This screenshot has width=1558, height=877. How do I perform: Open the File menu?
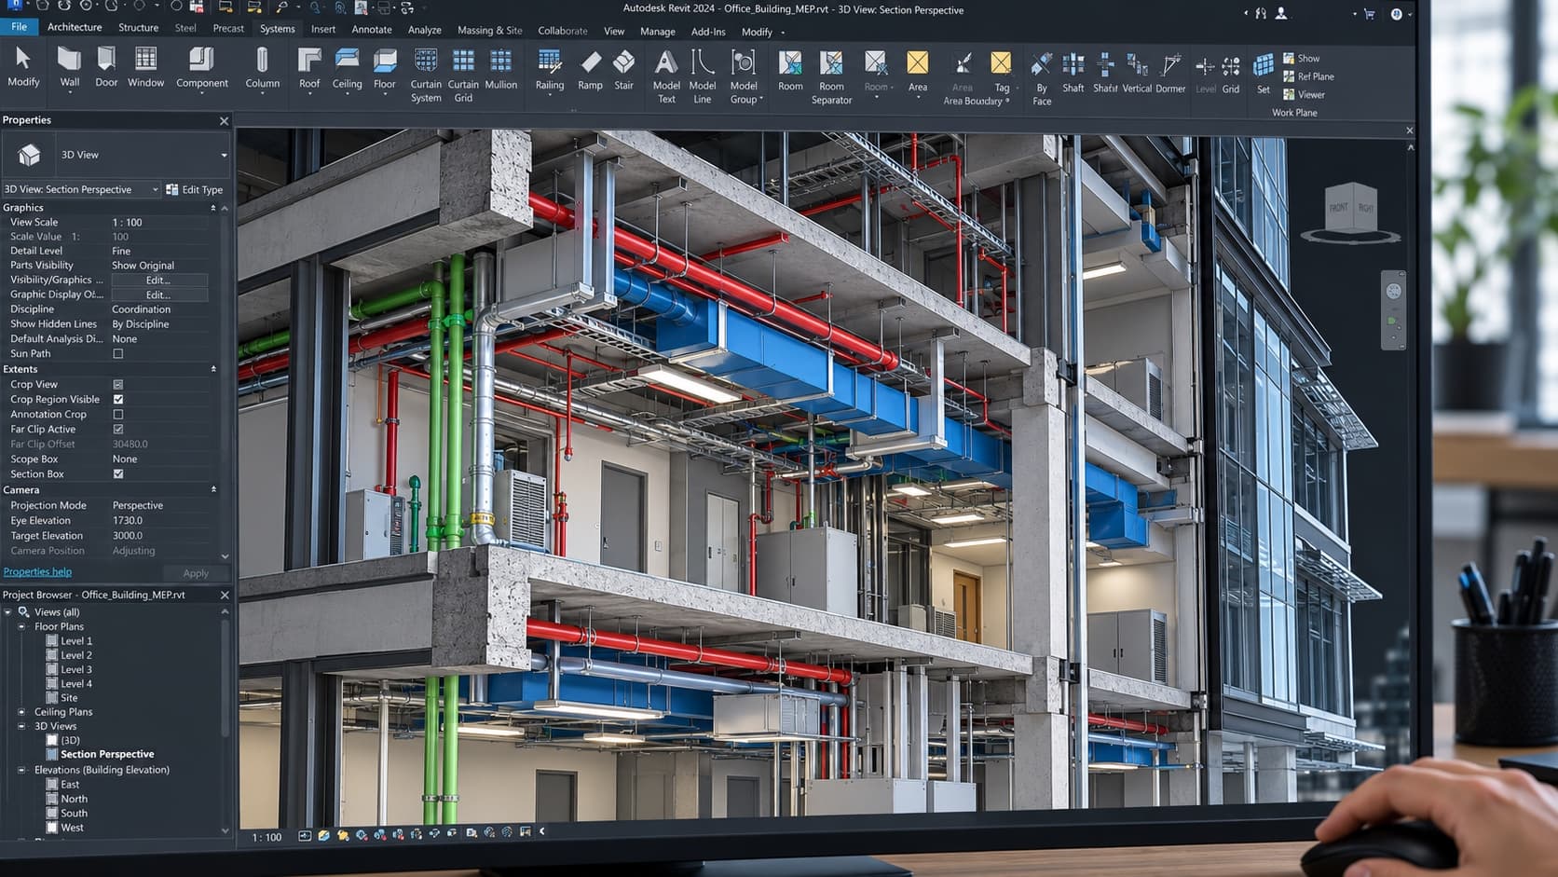(19, 27)
